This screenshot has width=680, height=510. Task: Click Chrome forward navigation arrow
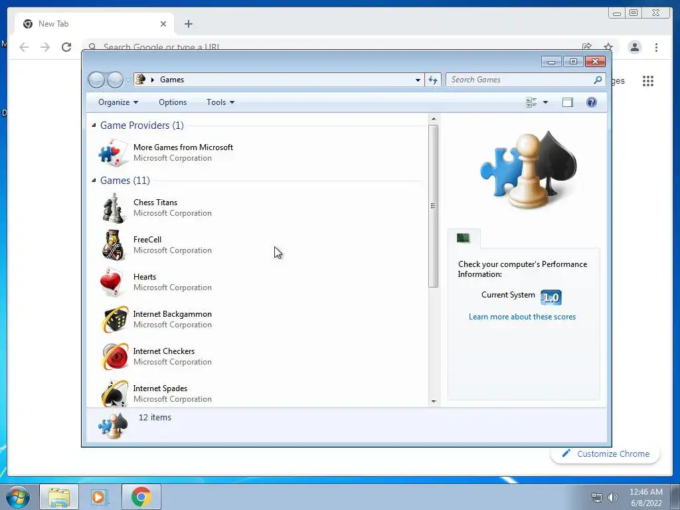point(45,47)
